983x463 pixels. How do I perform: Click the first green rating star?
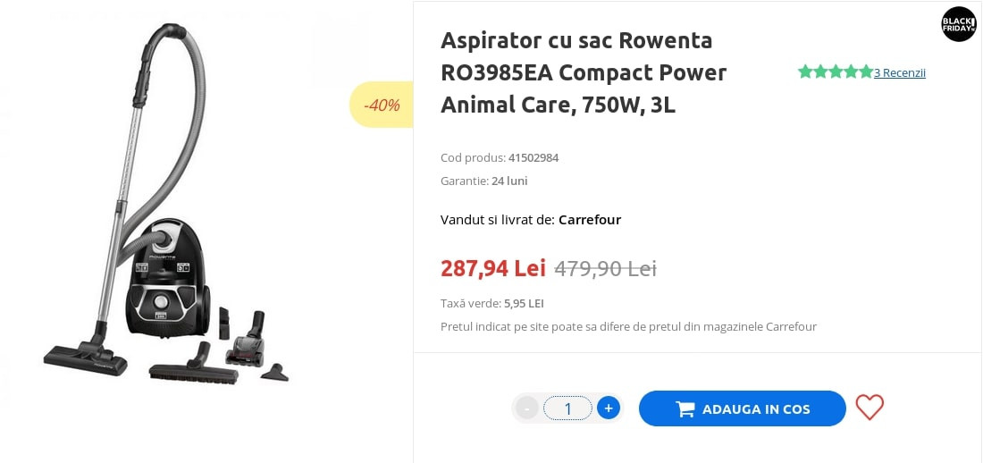tap(805, 72)
